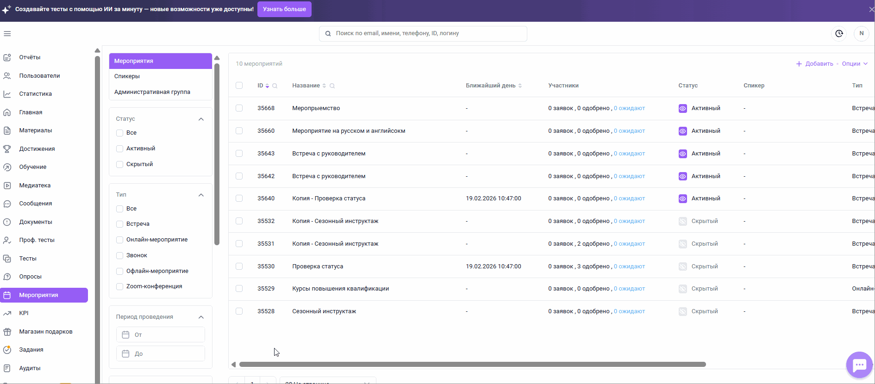Click the search icon next to ID column
Screen dimensions: 875x384
[275, 86]
